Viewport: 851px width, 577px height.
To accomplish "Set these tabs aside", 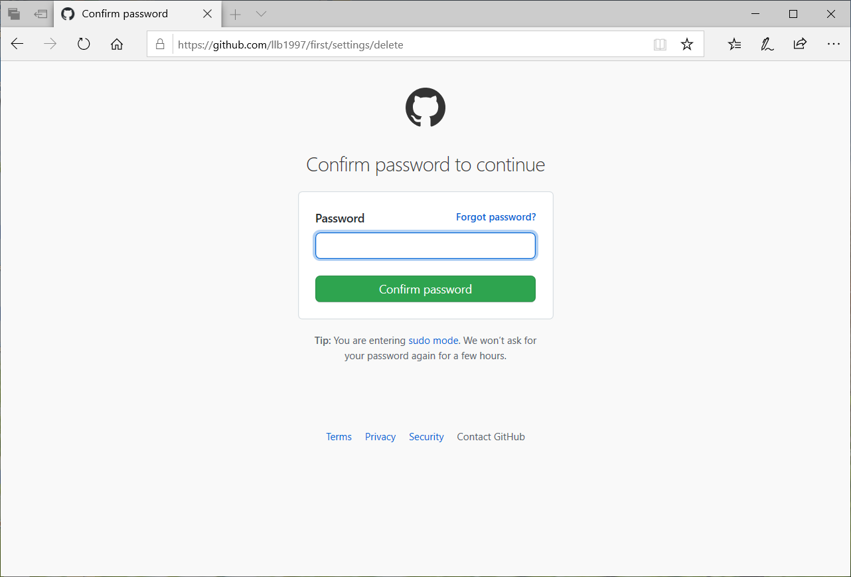I will 41,13.
